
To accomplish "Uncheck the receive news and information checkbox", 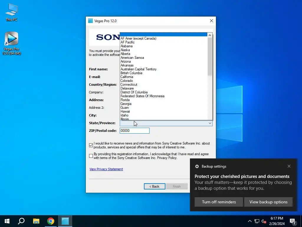I will pyautogui.click(x=91, y=145).
